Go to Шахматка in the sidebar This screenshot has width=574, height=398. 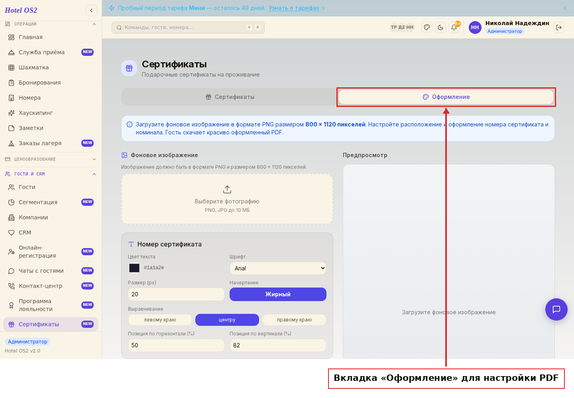(51, 67)
